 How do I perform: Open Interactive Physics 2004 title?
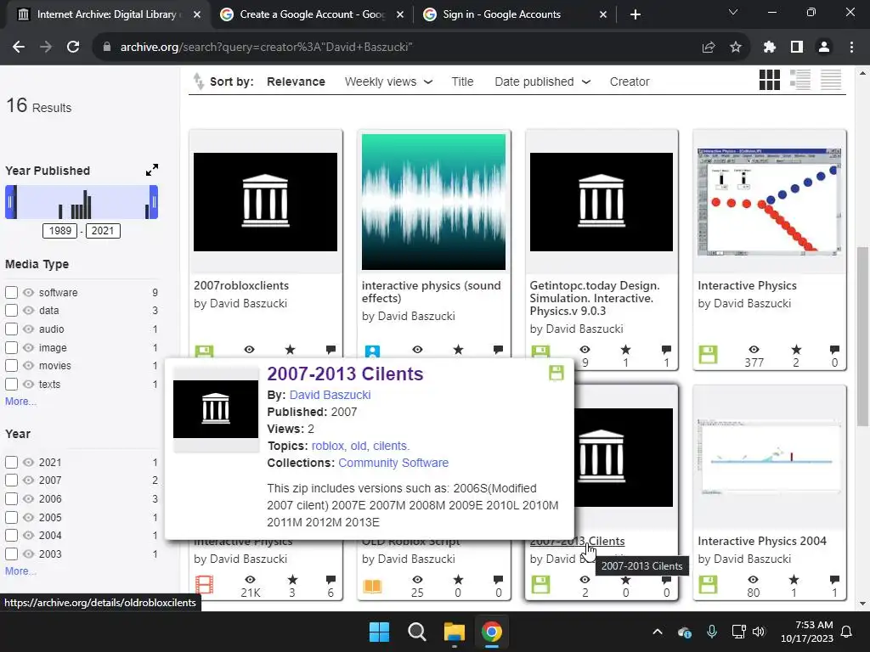point(762,541)
